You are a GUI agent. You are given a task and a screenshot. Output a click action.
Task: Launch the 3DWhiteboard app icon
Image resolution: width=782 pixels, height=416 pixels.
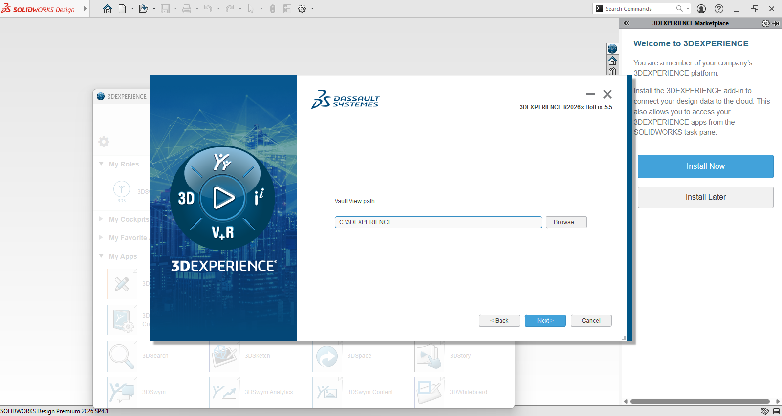(x=430, y=392)
